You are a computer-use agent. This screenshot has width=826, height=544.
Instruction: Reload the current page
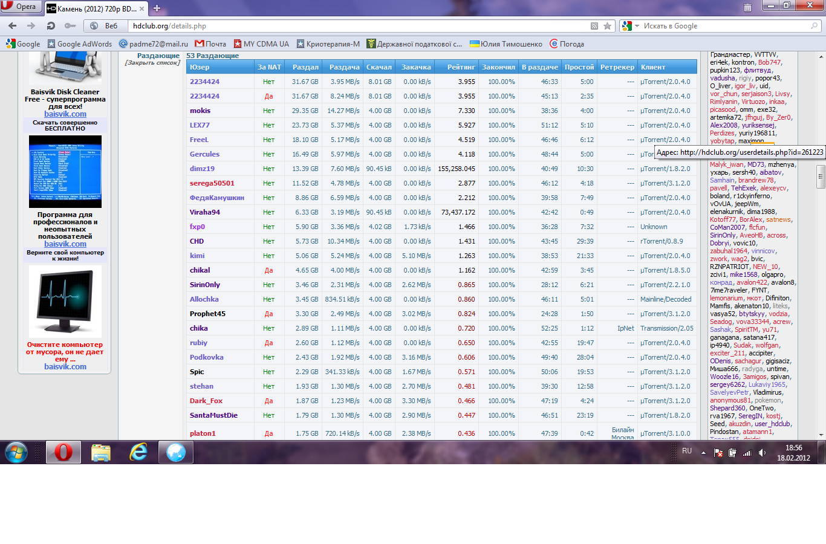click(51, 26)
